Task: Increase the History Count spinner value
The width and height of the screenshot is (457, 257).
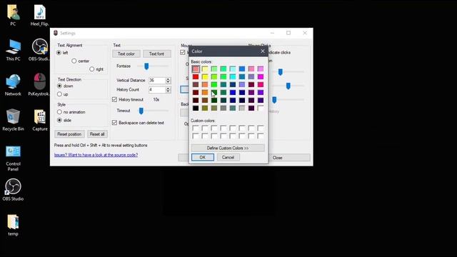Action: coord(168,88)
